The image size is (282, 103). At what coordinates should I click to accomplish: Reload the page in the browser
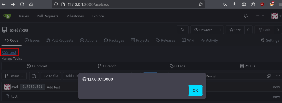pyautogui.click(x=22, y=4)
